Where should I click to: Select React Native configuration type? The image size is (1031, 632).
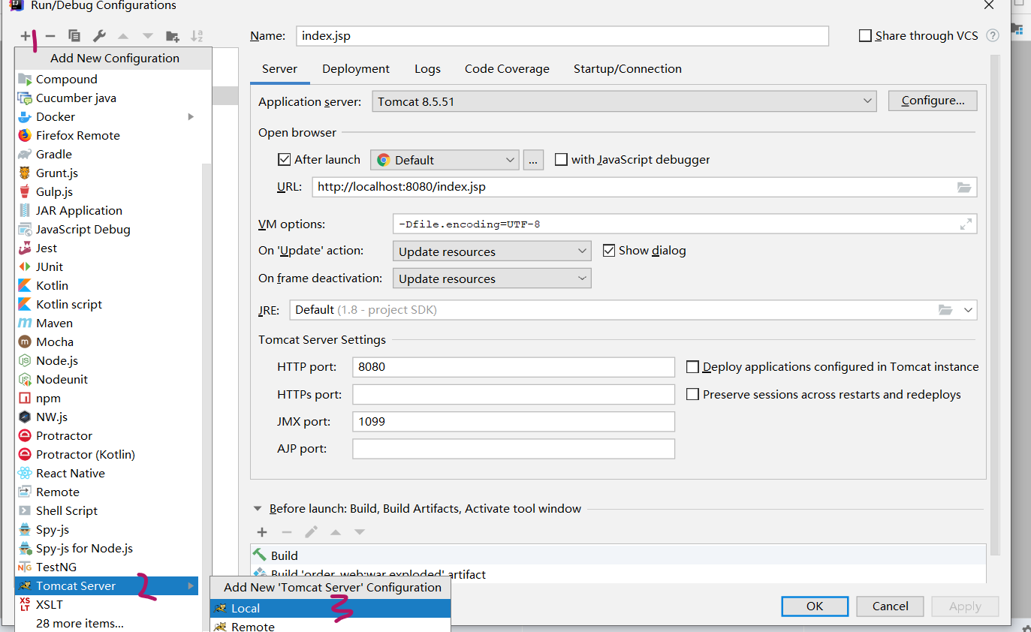click(70, 473)
